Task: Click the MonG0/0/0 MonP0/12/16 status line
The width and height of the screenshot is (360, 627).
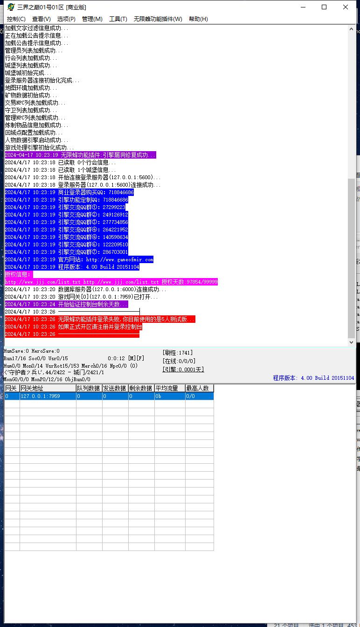Action: coord(47,379)
